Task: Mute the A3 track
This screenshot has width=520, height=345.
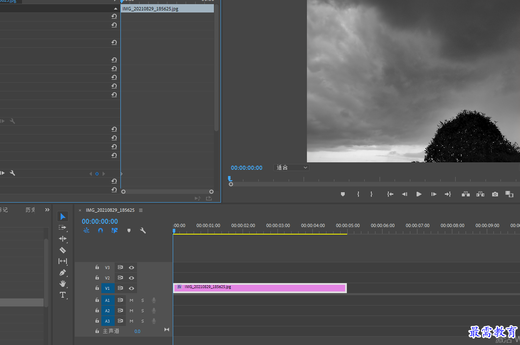Action: (131, 321)
